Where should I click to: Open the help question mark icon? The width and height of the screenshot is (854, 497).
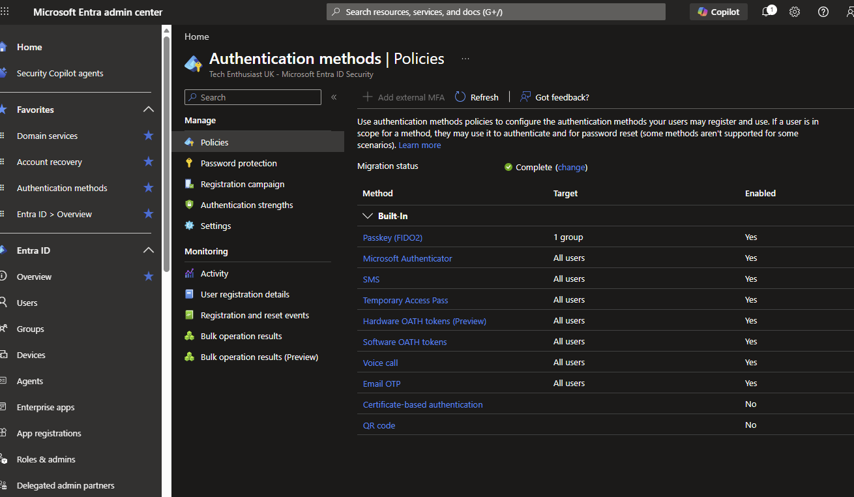[823, 12]
